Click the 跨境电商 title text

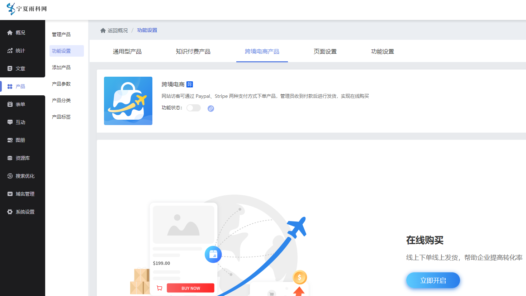[x=173, y=85]
